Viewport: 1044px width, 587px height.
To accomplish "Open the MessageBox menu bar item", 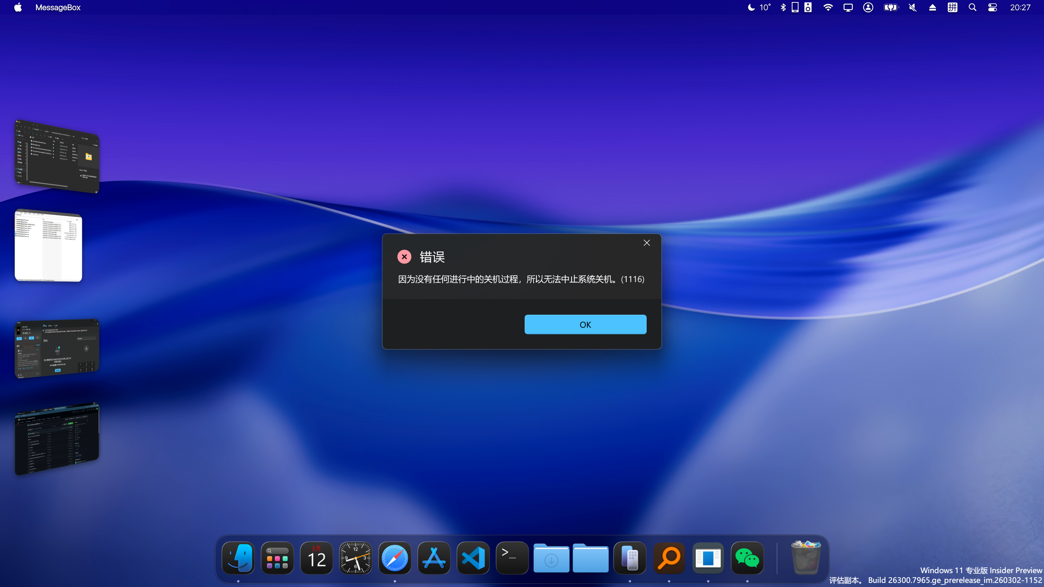I will tap(58, 7).
